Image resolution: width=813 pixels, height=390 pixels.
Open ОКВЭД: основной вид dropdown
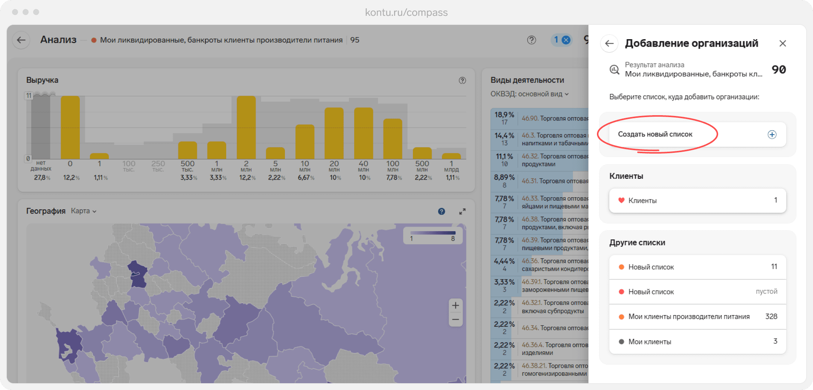tap(529, 94)
